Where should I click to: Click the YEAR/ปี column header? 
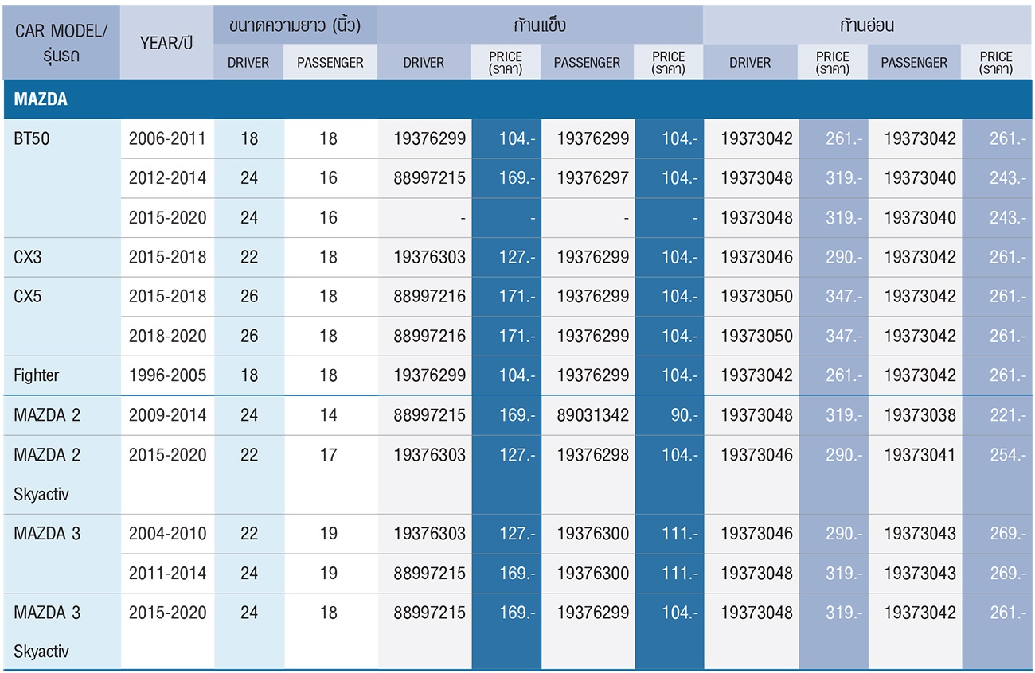(166, 43)
